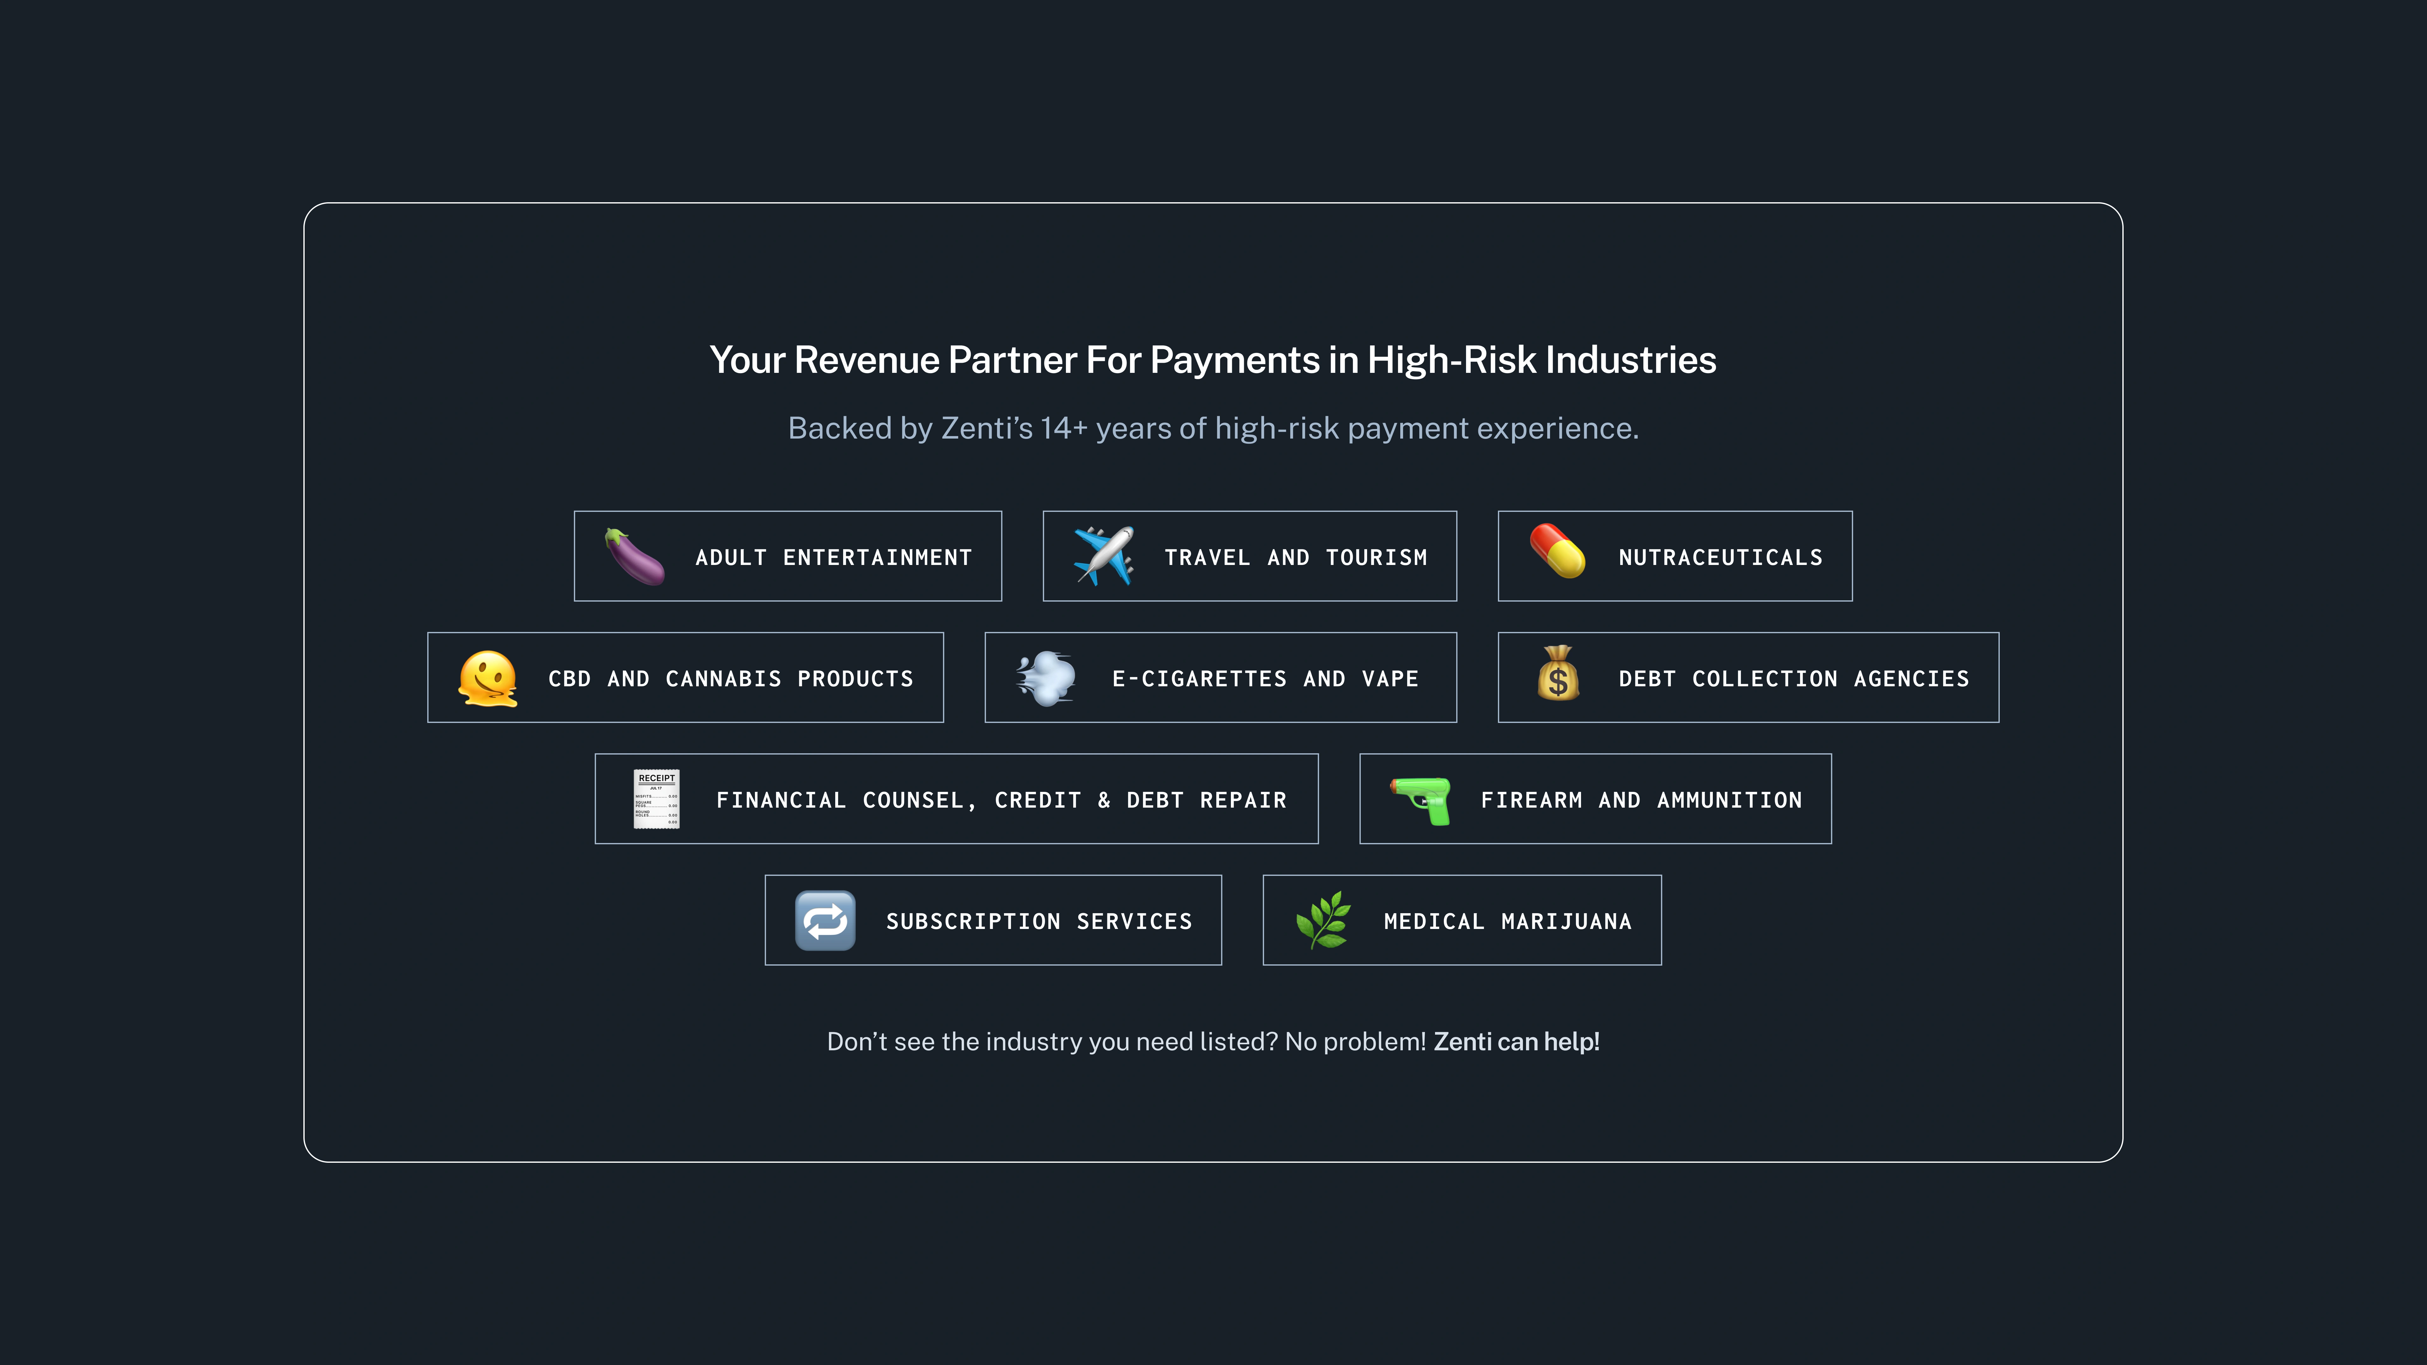
Task: Click the Zenti can help! link
Action: 1516,1042
